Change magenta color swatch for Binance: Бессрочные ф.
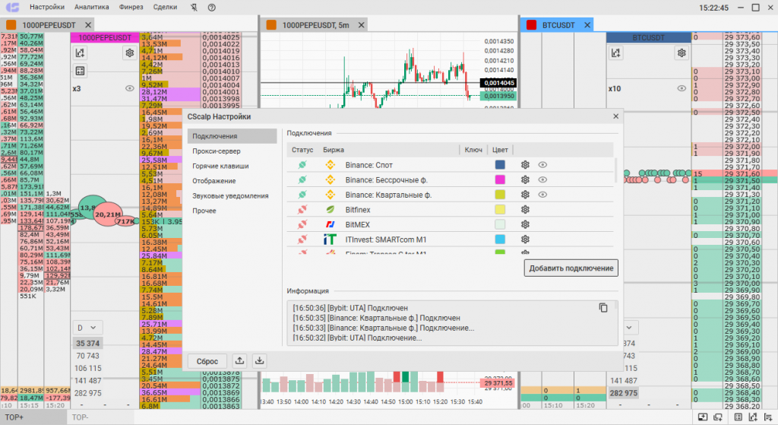 [x=500, y=179]
